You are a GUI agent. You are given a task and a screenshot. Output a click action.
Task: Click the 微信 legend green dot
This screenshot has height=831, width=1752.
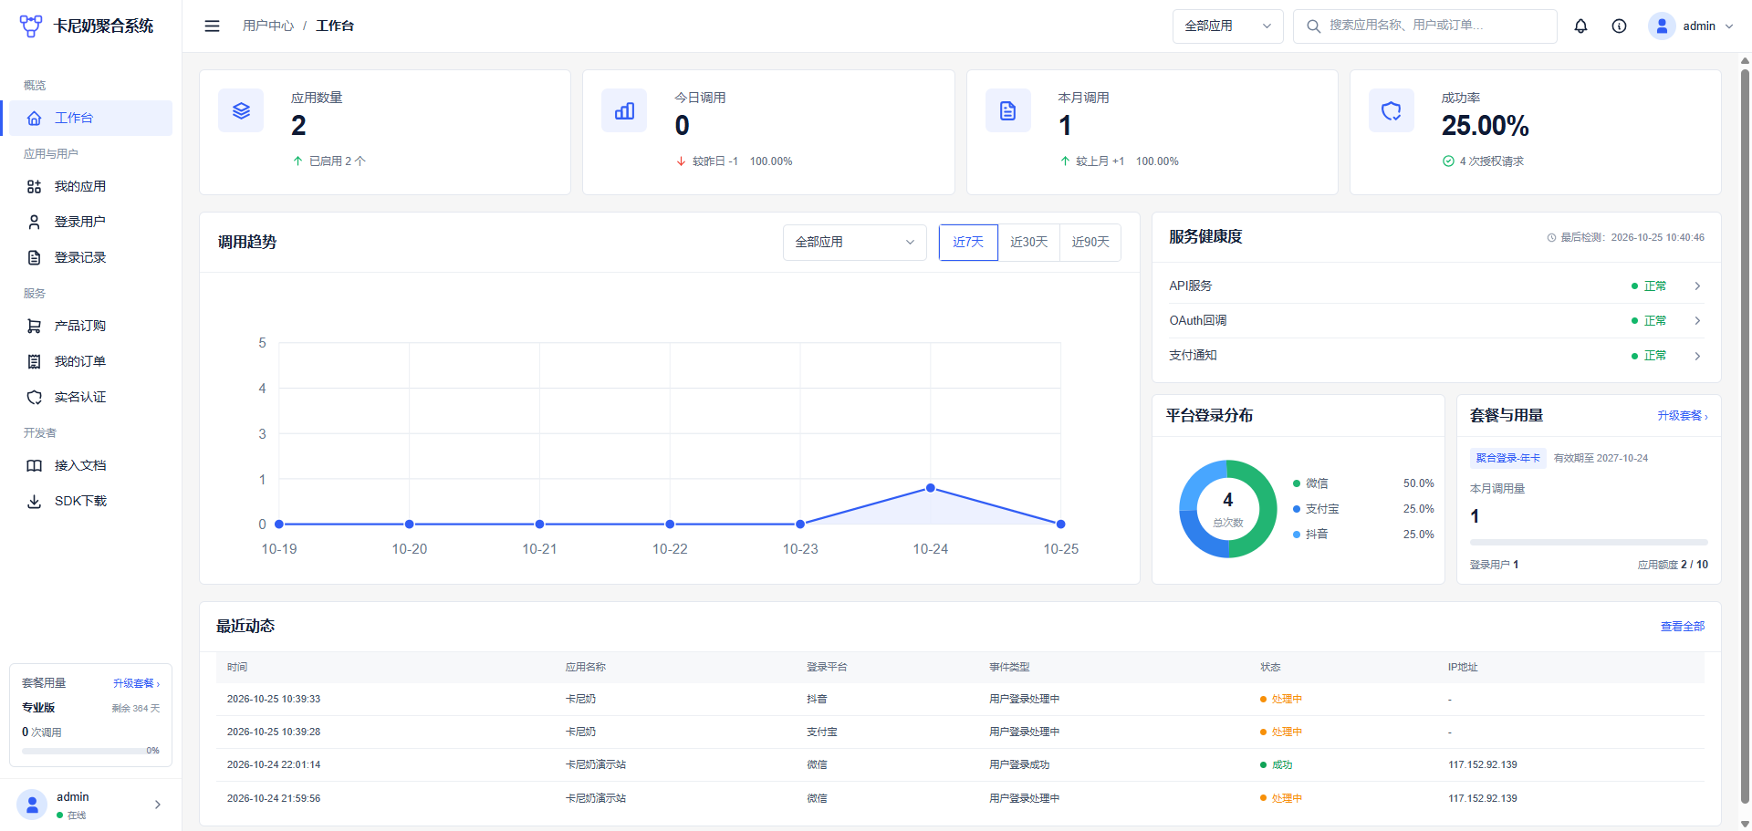1297,483
